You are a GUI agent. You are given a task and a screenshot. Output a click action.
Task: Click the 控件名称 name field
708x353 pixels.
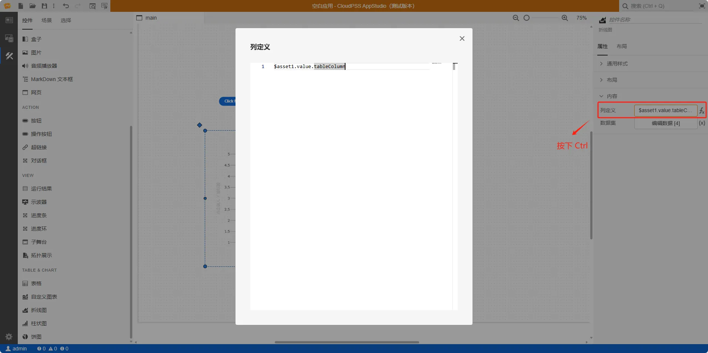[x=655, y=20]
